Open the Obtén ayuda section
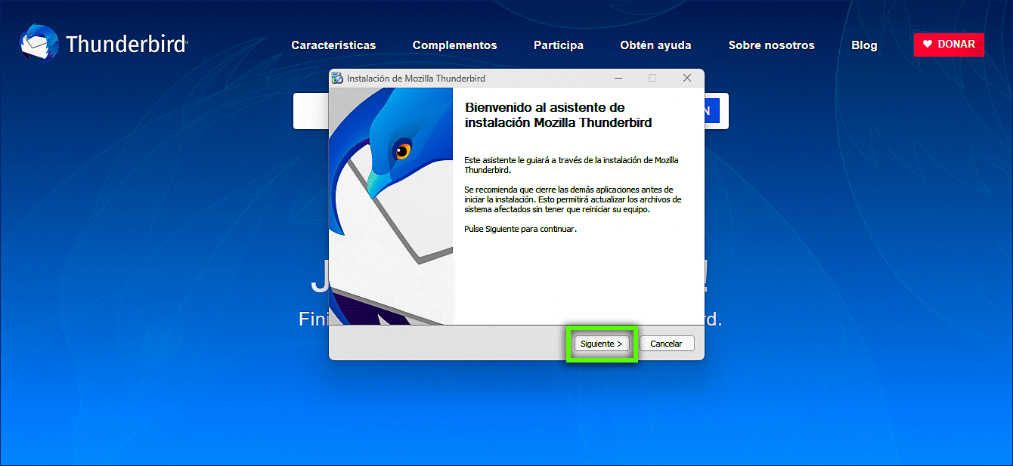This screenshot has height=466, width=1013. point(655,45)
